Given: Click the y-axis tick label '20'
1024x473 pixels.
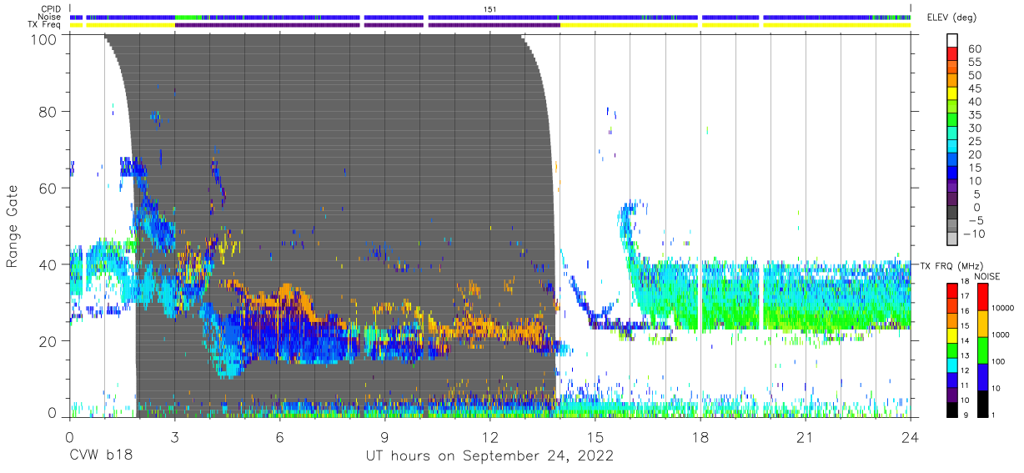Looking at the screenshot, I should [x=48, y=340].
